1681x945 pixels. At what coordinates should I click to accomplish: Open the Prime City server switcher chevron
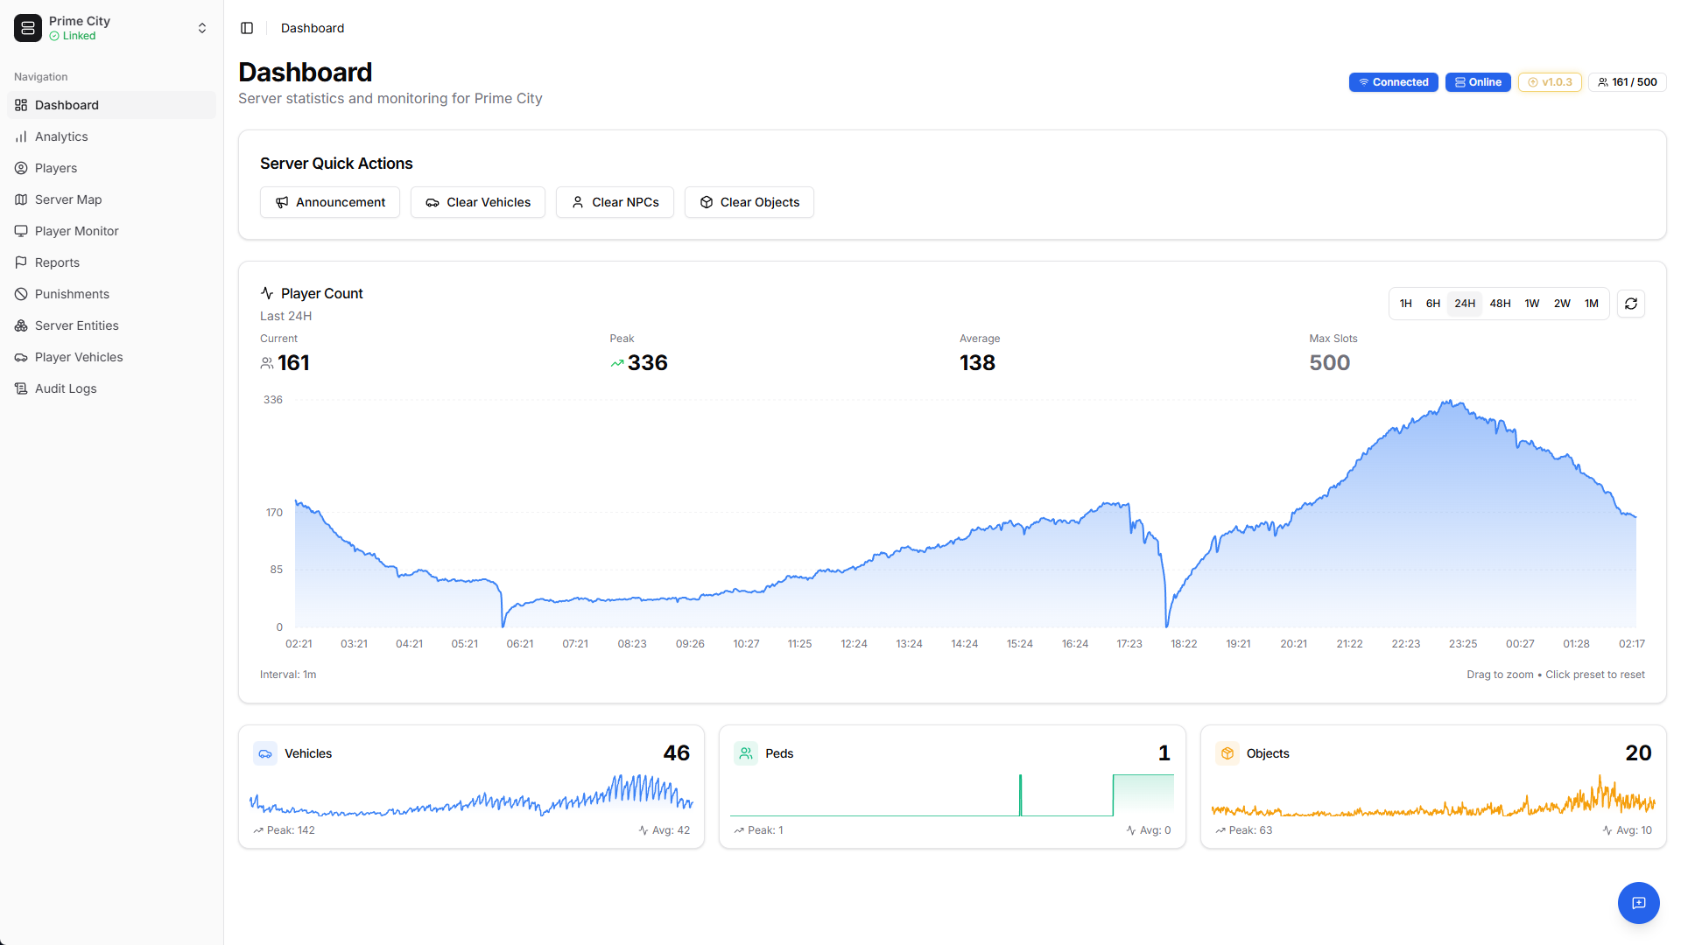(x=202, y=27)
